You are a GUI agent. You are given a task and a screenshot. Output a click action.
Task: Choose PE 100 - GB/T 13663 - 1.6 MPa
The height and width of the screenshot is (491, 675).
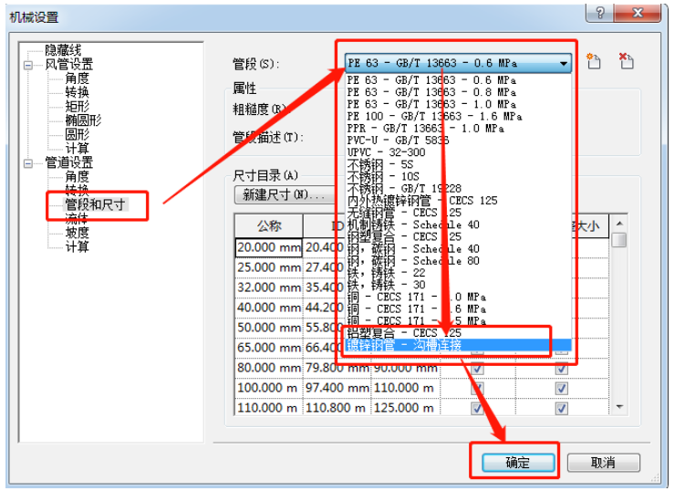click(459, 116)
